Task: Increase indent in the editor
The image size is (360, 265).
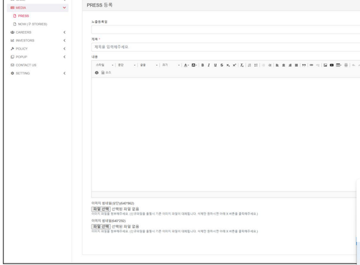Action: [x=270, y=65]
